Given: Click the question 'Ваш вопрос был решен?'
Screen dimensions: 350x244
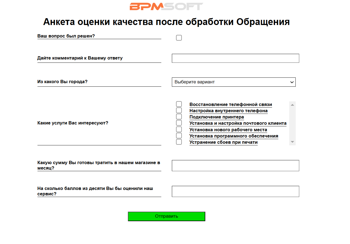Looking at the screenshot, I should coord(66,36).
